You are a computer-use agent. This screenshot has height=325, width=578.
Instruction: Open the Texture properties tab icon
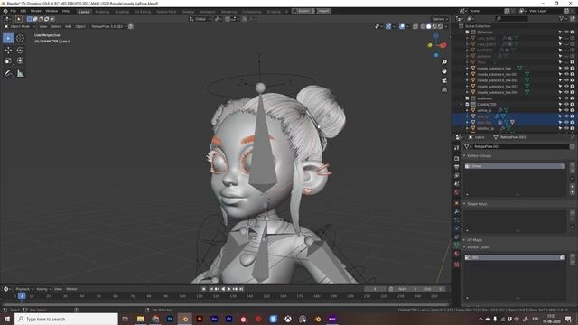[457, 265]
